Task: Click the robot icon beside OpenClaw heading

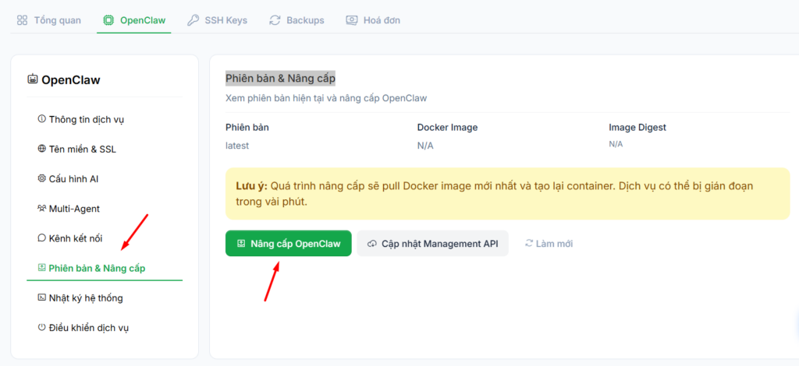Action: click(33, 79)
